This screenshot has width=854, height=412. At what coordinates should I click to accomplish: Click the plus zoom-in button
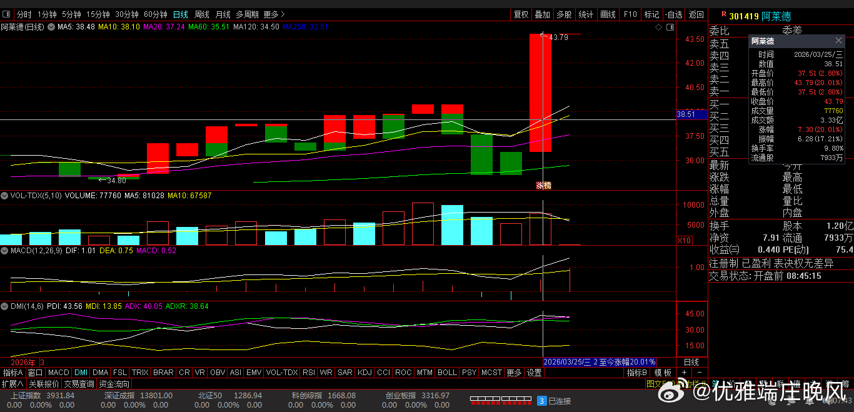[x=684, y=373]
